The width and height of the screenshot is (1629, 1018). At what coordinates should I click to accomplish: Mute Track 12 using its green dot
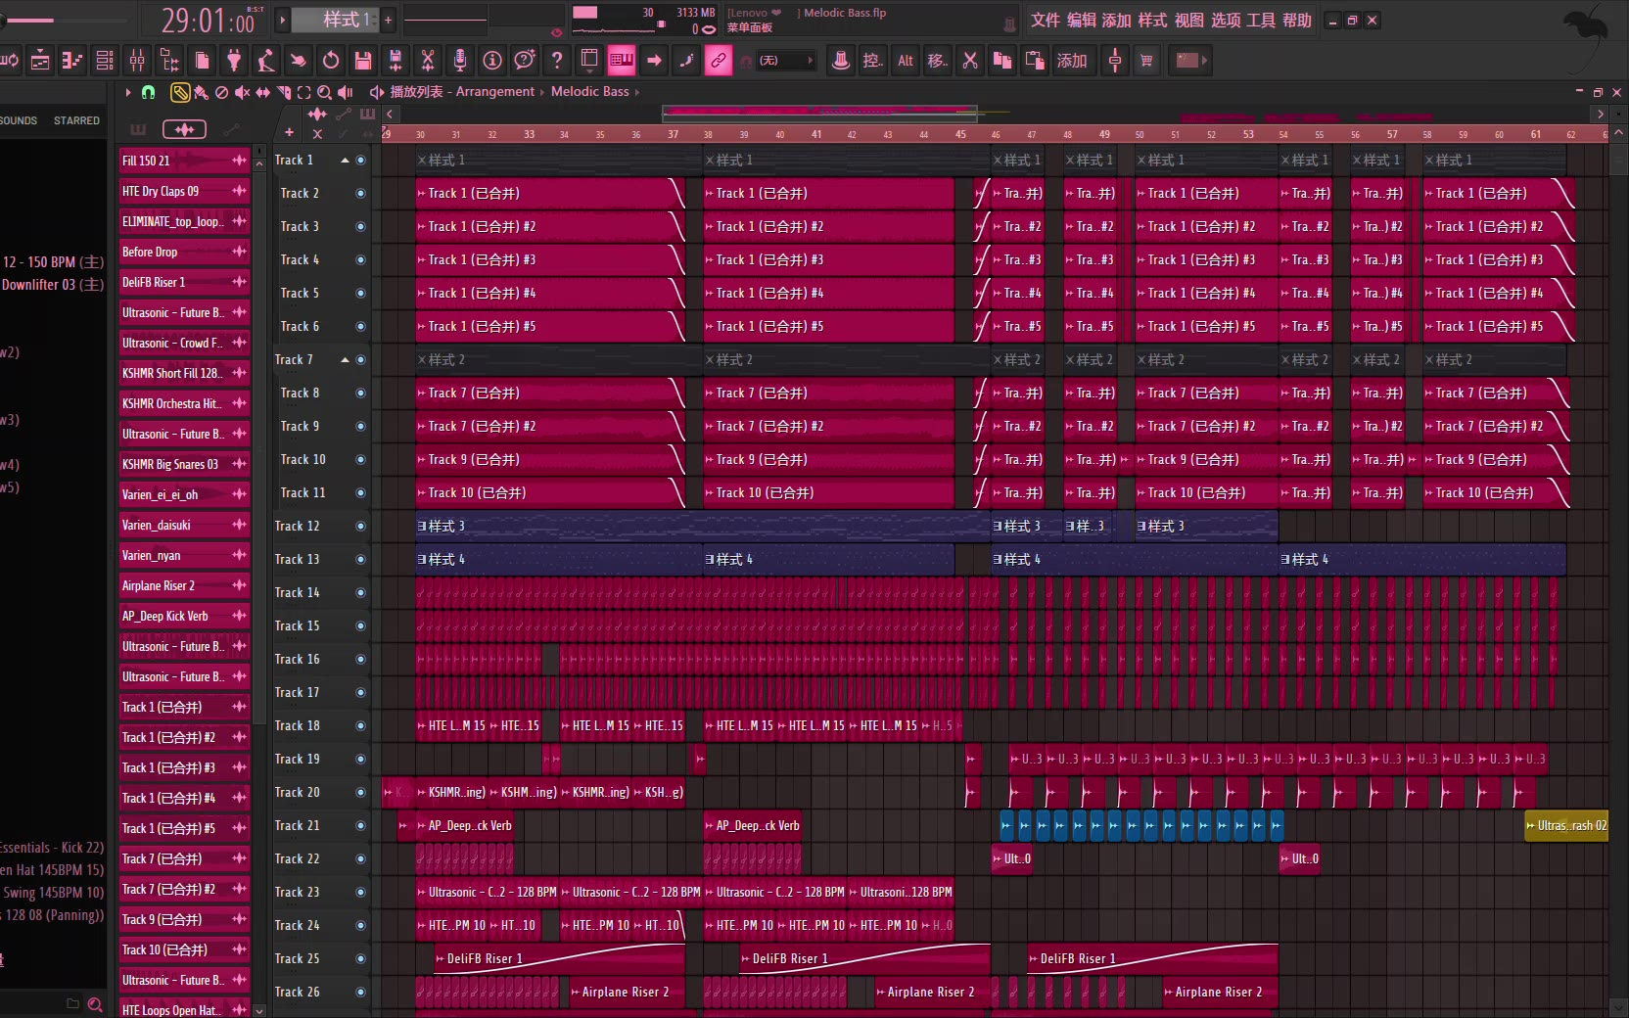point(360,527)
